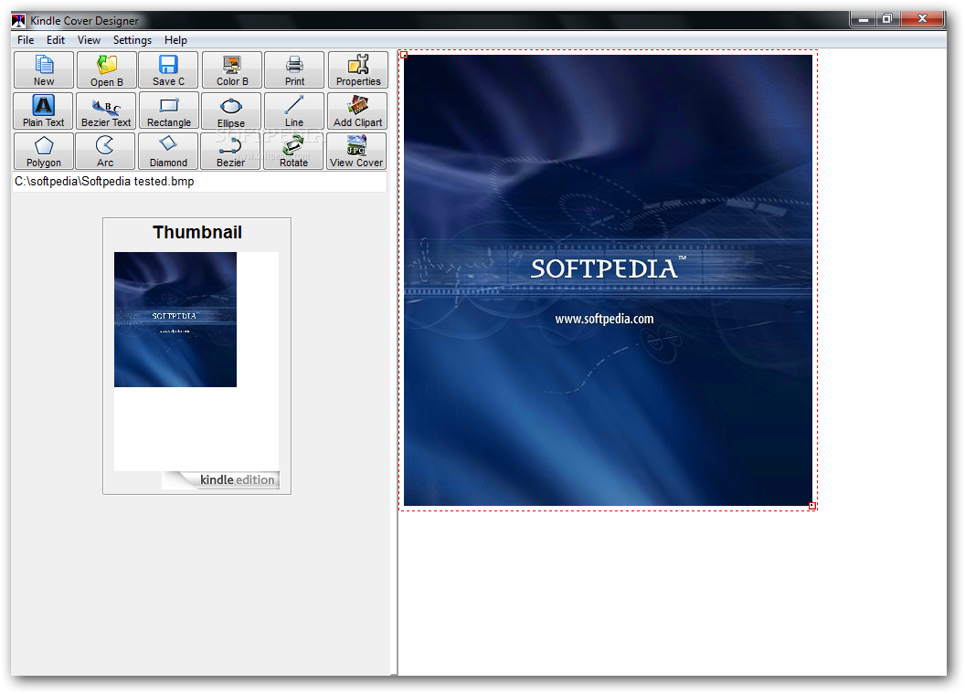Viewport: 965px width, 694px height.
Task: Click the Thumbnail heading text
Action: (x=197, y=232)
